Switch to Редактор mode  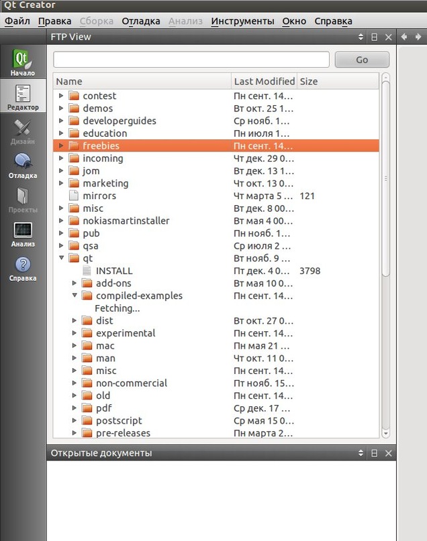point(23,97)
